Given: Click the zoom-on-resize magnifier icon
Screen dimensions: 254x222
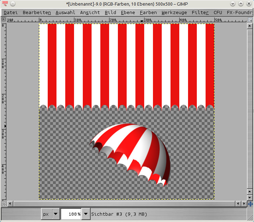Looking at the screenshot, I should point(250,20).
